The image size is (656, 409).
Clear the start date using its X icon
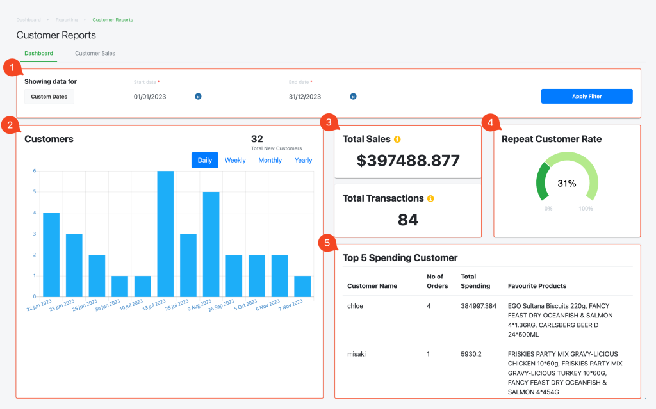pos(198,96)
